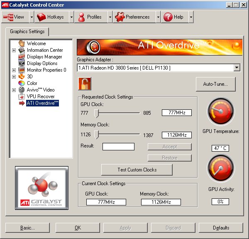Click the Memory Clock slider thumb
Screen dimensions: 249x239
96,135
